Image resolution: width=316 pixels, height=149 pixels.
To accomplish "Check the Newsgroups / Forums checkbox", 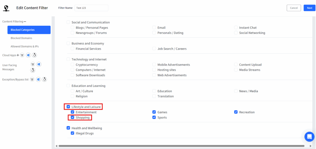I will pyautogui.click(x=72, y=33).
